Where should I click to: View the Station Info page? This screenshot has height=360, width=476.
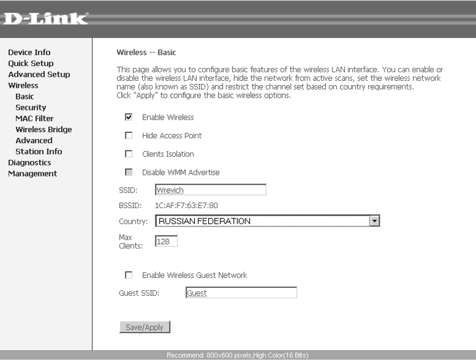click(38, 152)
